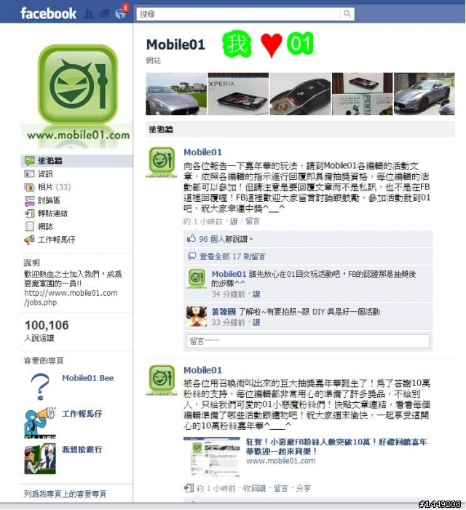Click the megaphone icon for 工作報馬仔 page
The height and width of the screenshot is (510, 466).
(x=40, y=423)
